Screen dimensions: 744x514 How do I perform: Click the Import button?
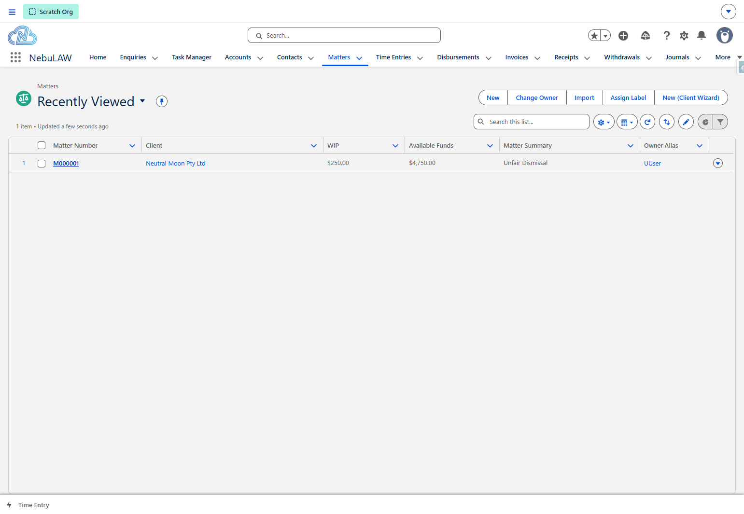[584, 97]
